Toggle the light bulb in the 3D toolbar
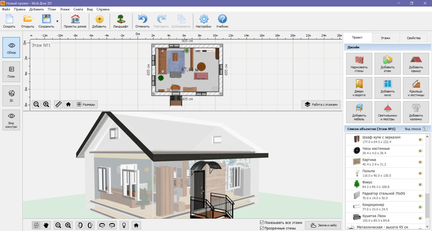432x231 pixels. click(124, 225)
